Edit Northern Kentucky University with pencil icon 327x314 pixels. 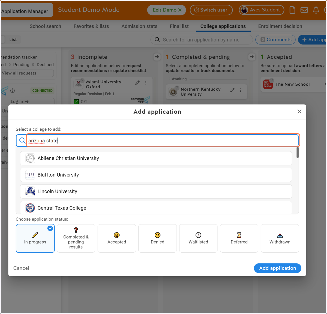(232, 90)
